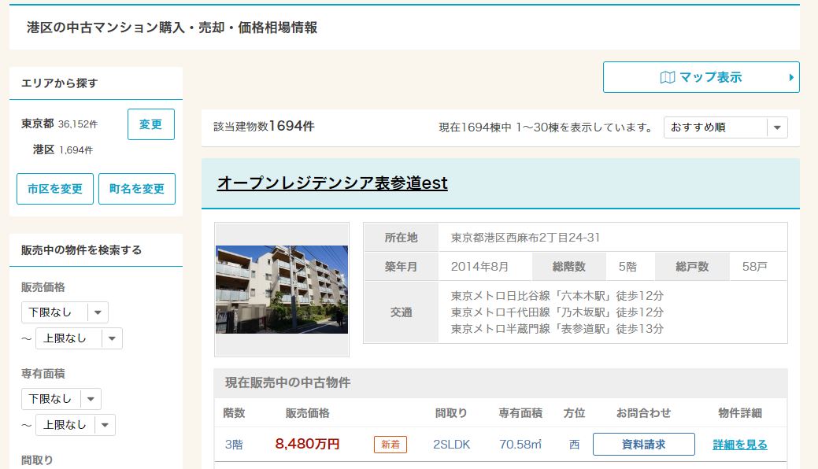Image resolution: width=818 pixels, height=469 pixels.
Task: Click the 資料請求 button for 3階 unit
Action: 644,445
